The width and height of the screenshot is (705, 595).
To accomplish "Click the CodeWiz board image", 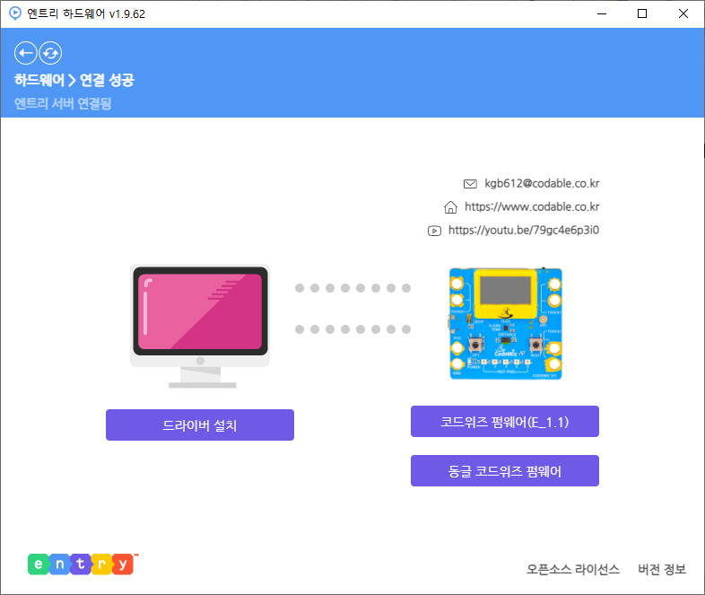I will (505, 323).
